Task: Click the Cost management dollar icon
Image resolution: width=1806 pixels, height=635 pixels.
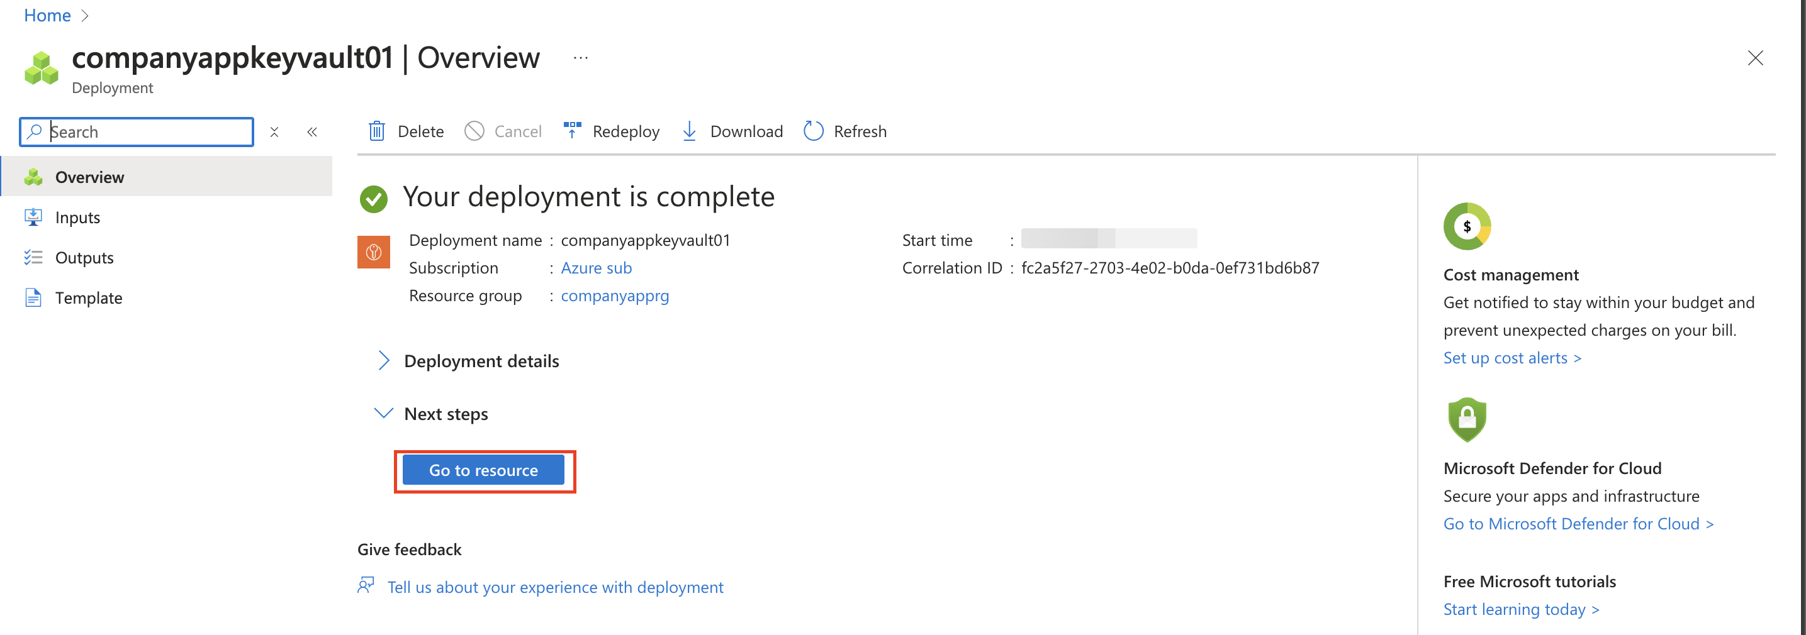Action: pyautogui.click(x=1467, y=226)
